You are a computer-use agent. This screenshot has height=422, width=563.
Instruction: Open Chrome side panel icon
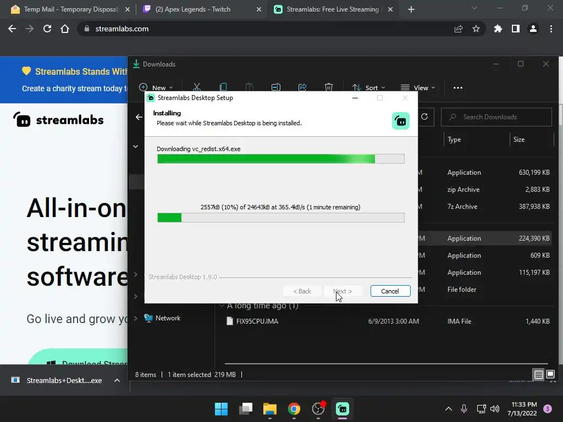click(516, 29)
